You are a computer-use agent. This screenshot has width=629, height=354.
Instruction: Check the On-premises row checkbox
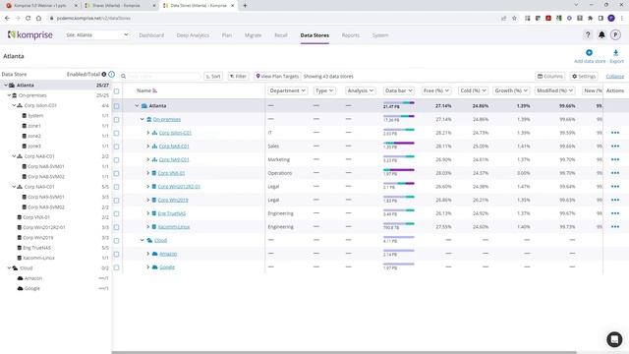[116, 120]
